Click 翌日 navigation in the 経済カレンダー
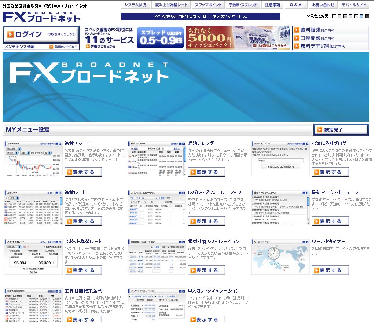The height and width of the screenshot is (323, 374). point(177,149)
